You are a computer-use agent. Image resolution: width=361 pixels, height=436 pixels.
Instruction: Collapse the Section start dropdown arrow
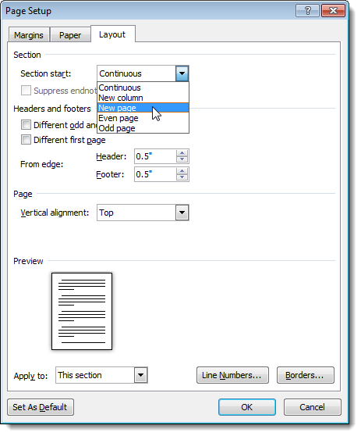point(182,73)
